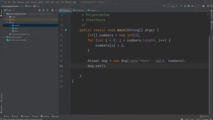Collapse the project root folder in tree
This screenshot has width=213, height=120.
[x=4, y=14]
